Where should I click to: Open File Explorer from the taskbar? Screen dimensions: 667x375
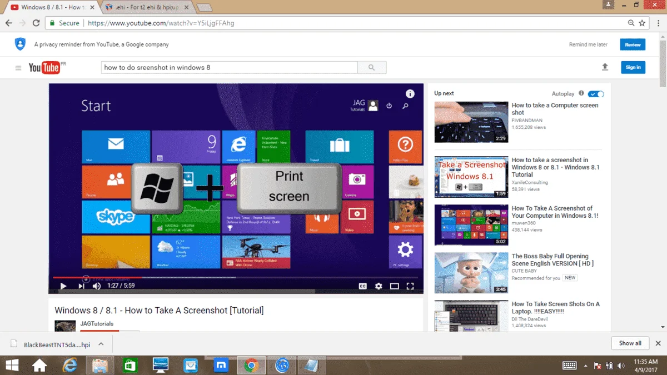99,366
